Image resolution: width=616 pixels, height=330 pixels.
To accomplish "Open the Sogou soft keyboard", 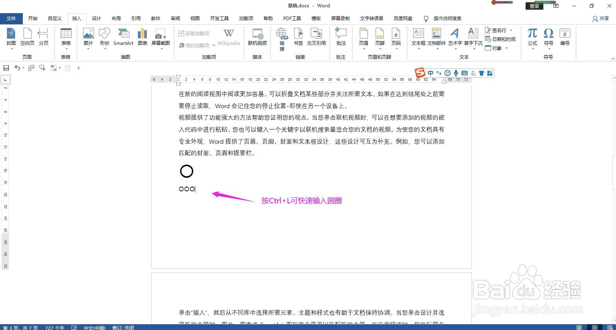I will (465, 73).
